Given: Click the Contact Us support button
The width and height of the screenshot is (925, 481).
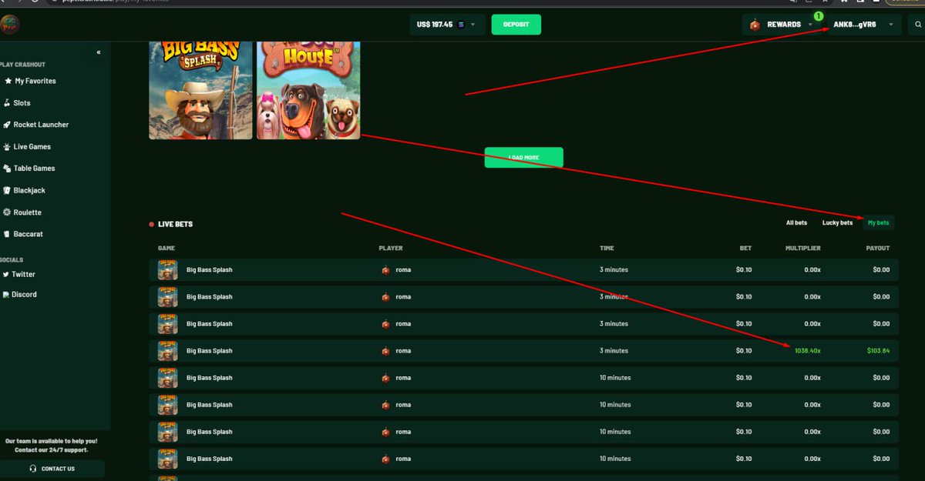Looking at the screenshot, I should coord(52,469).
